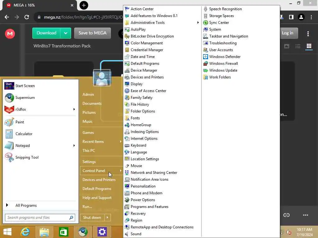Open Paint from the Start menu
318x238 pixels.
40,122
